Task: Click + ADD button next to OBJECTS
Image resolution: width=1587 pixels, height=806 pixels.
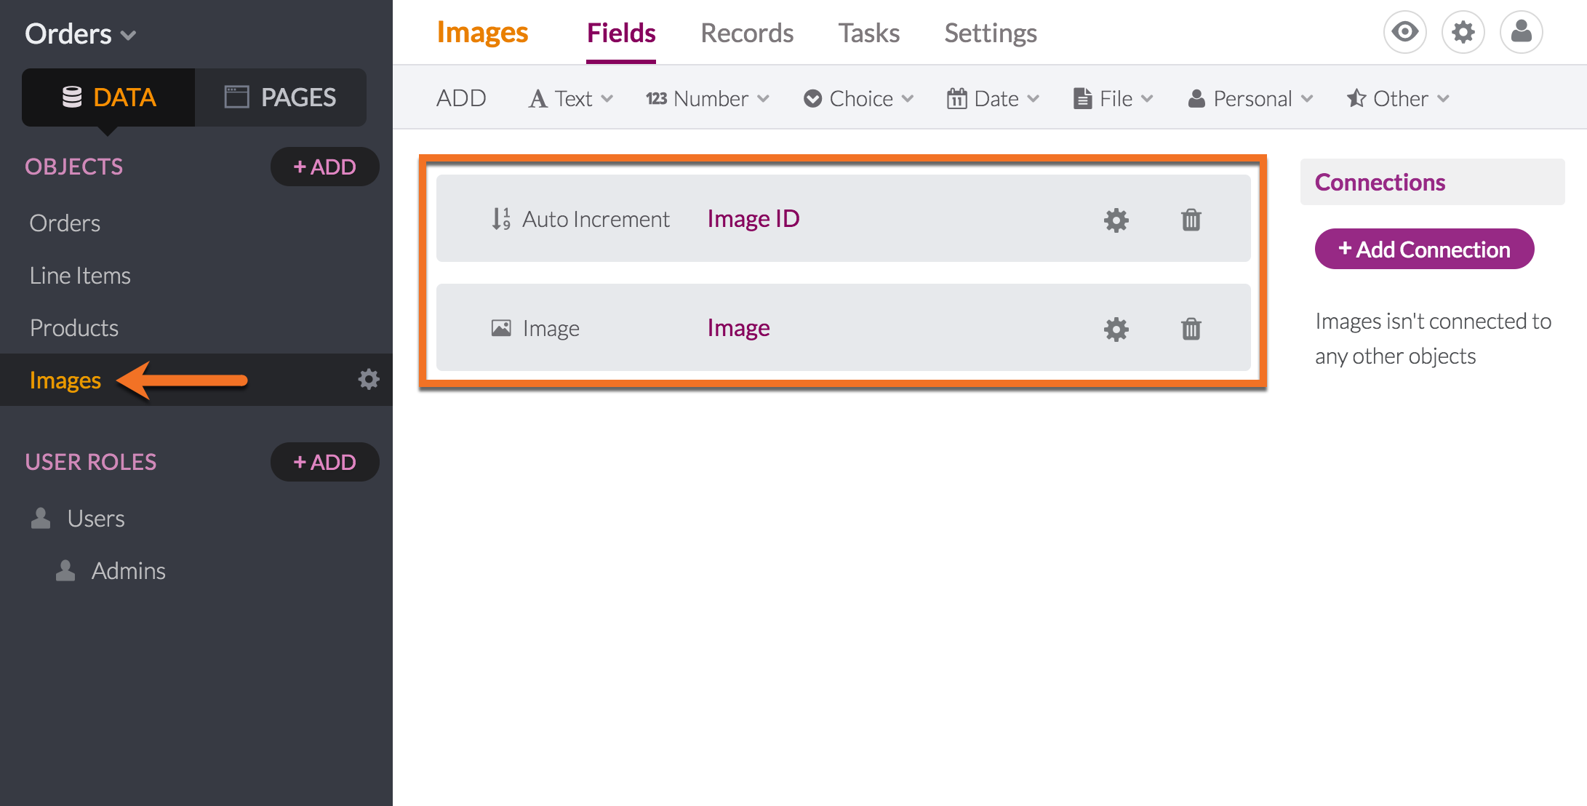Action: coord(324,167)
